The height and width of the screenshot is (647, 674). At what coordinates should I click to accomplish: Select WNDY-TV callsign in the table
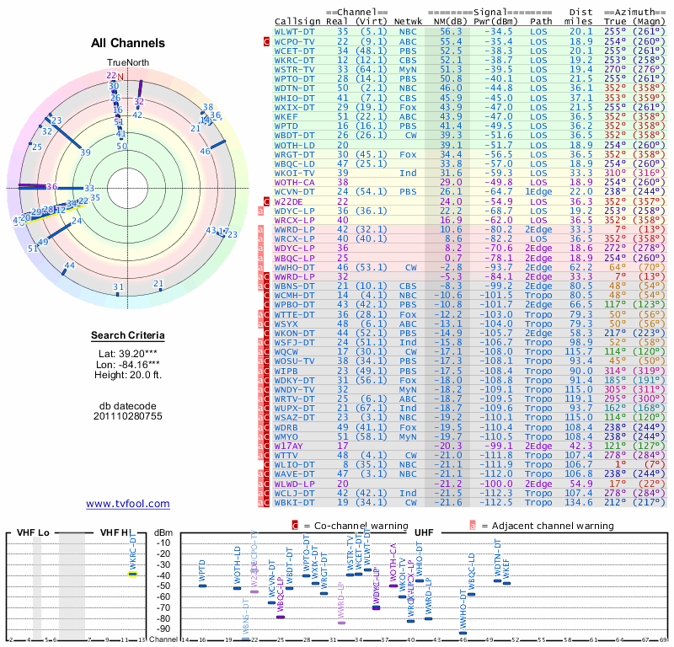tap(294, 389)
